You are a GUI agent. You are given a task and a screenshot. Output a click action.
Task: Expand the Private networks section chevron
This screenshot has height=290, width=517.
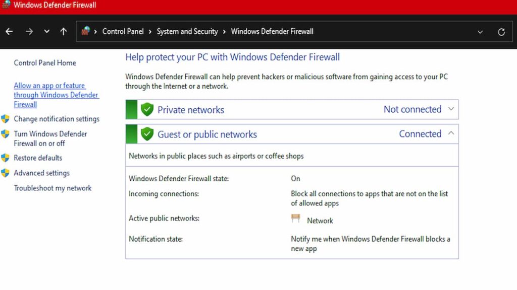451,109
